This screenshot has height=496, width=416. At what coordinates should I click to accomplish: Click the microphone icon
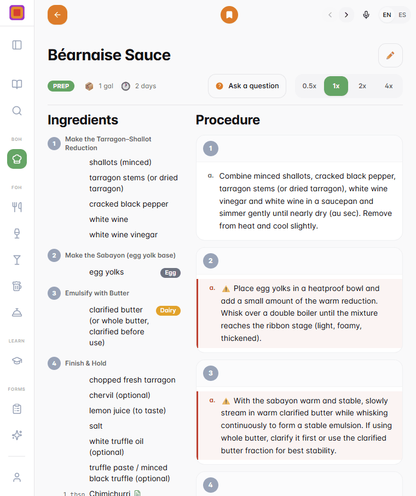(x=366, y=15)
